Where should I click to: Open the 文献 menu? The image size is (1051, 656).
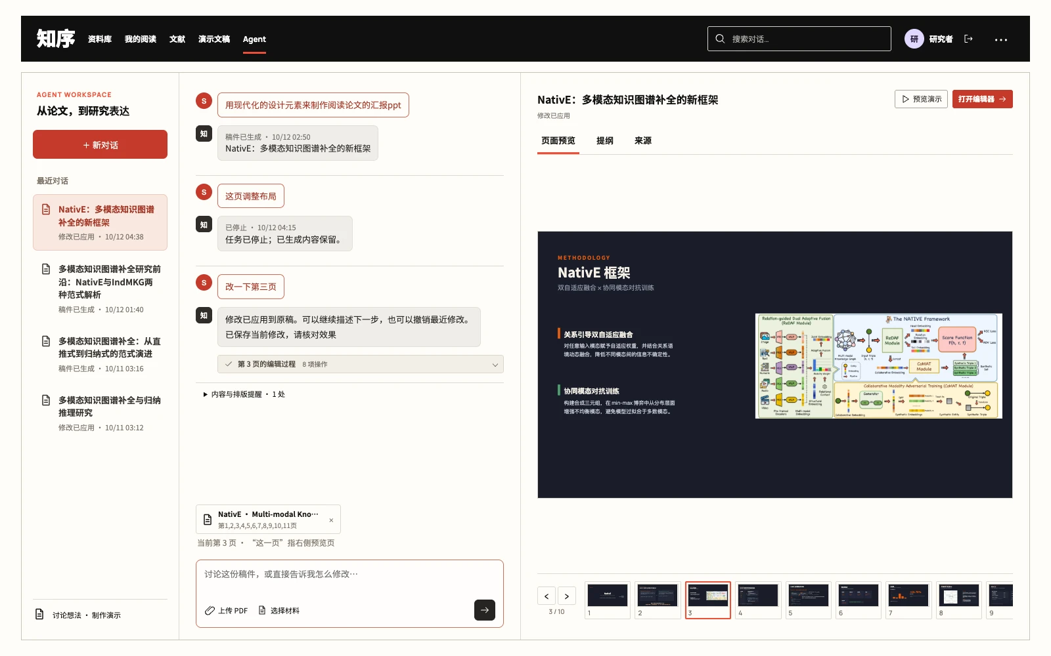177,39
